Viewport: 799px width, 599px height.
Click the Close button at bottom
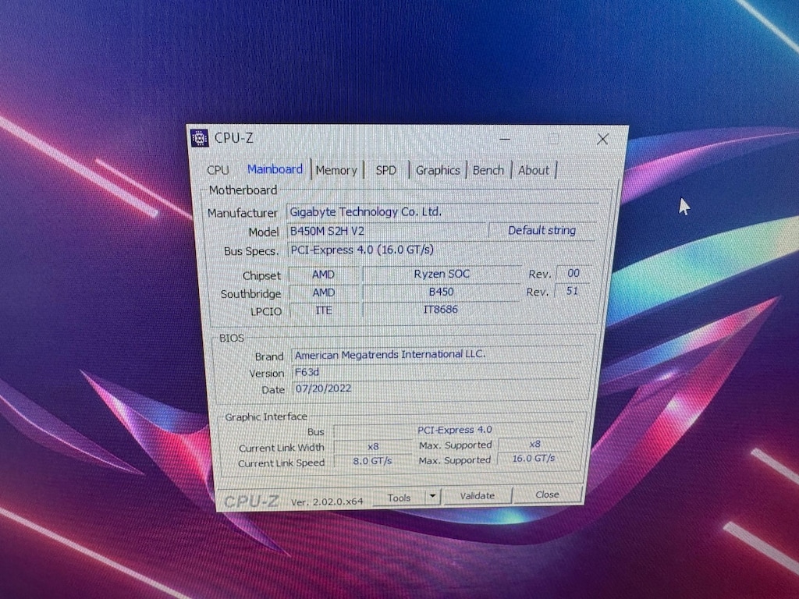[547, 494]
